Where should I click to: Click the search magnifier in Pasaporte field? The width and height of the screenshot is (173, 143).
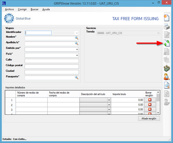pyautogui.click(x=77, y=77)
